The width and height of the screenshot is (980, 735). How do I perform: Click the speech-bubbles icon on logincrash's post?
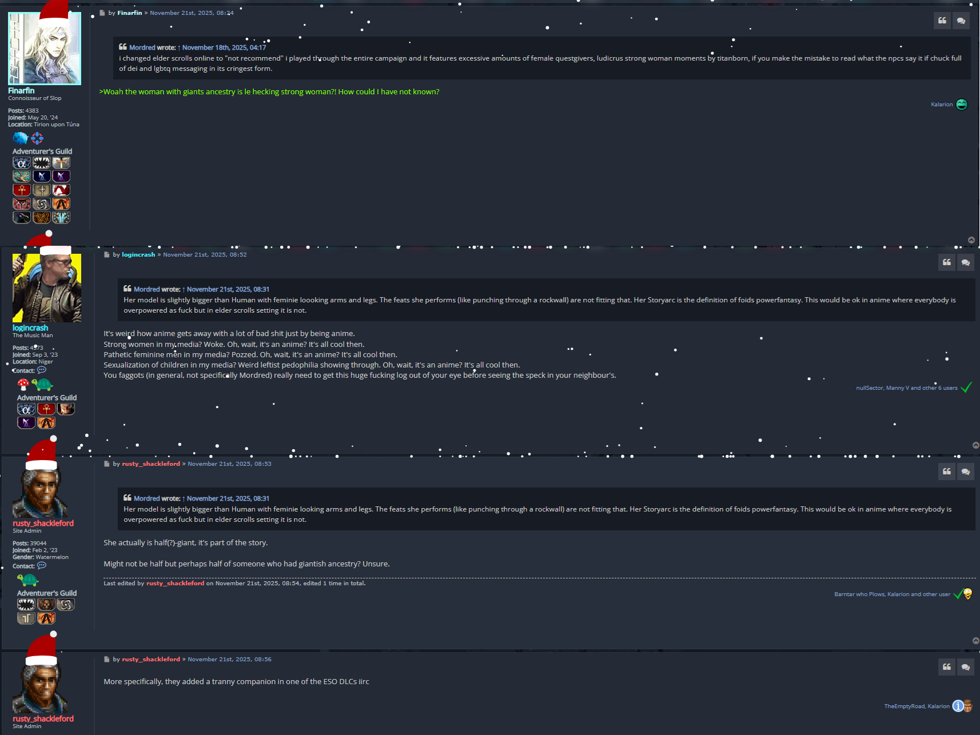pos(966,262)
